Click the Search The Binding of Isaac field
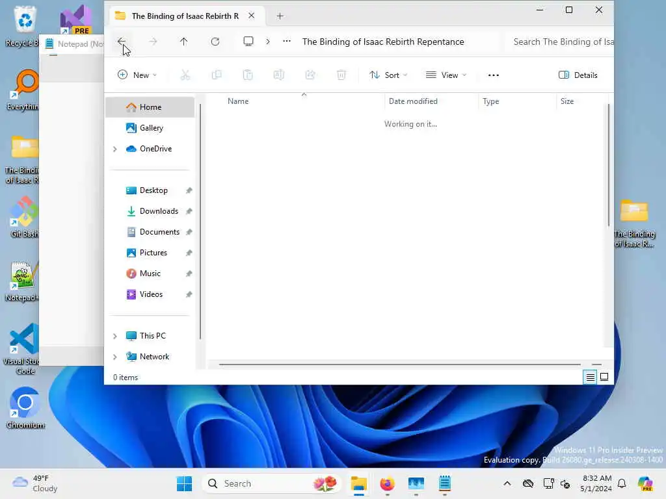Viewport: 666px width, 499px height. (x=560, y=42)
